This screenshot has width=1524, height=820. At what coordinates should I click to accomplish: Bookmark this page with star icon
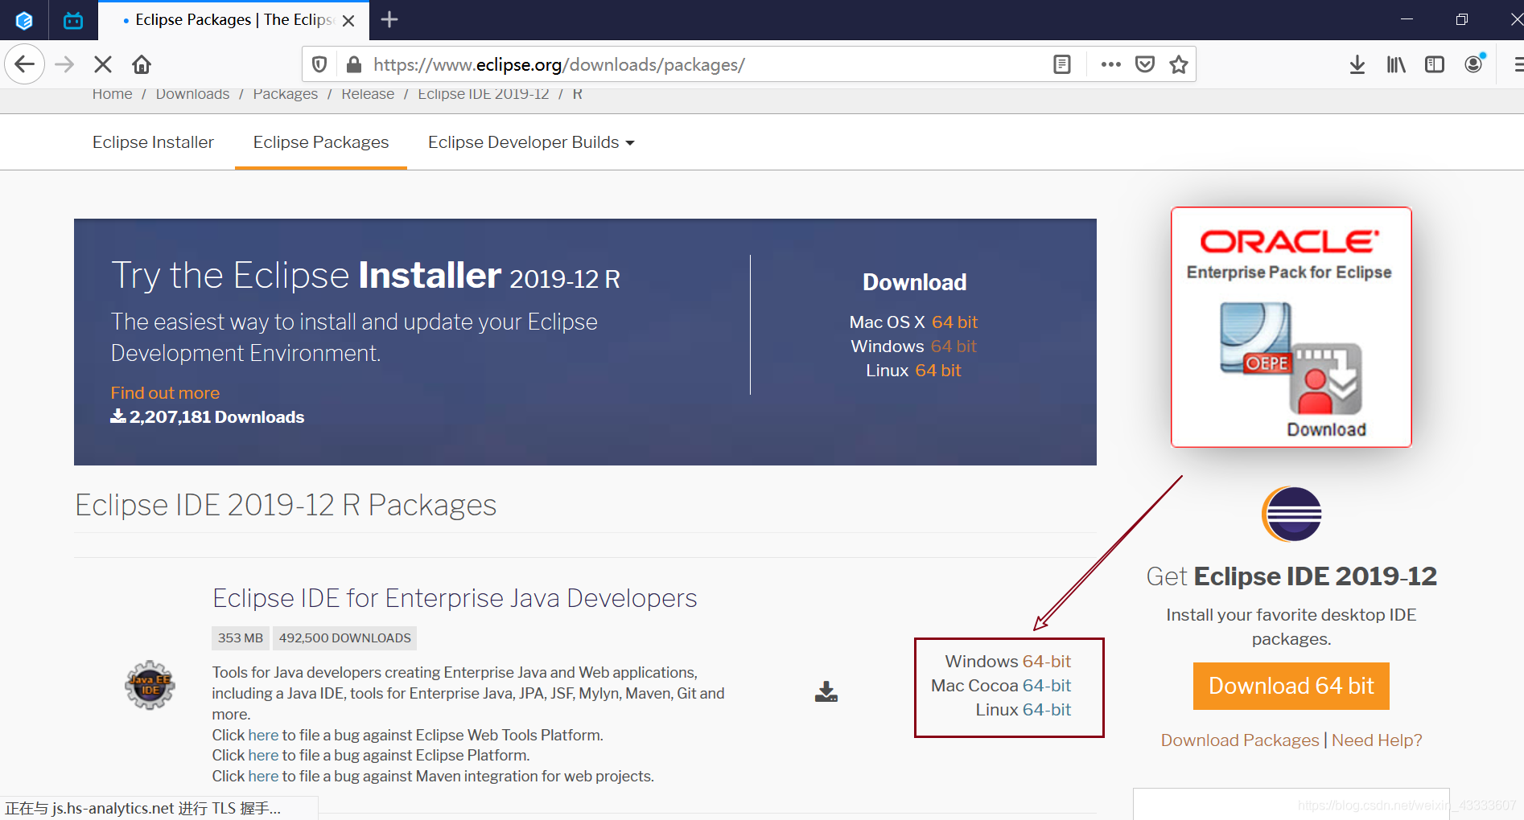tap(1179, 64)
